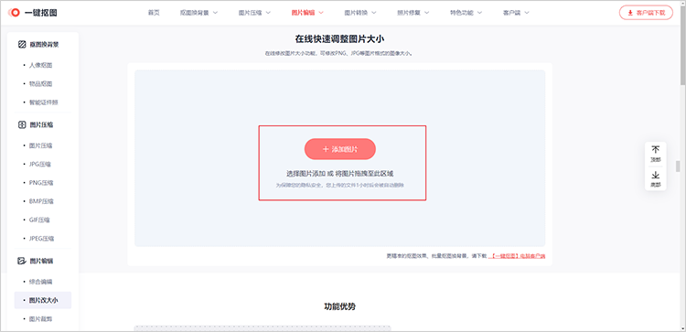Viewport: 686px width, 332px height.
Task: Select 图片改大小 in the sidebar
Action: [x=43, y=300]
